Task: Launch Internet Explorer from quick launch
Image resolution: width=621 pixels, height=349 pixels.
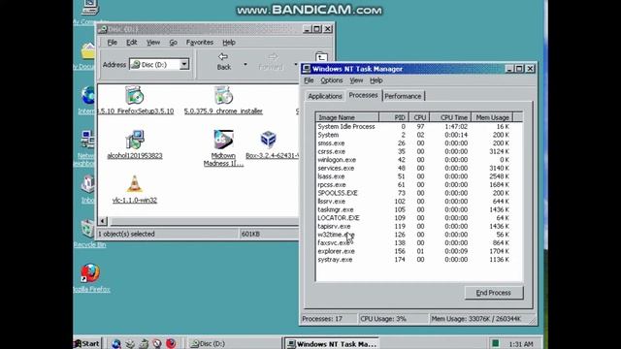Action: coord(116,343)
